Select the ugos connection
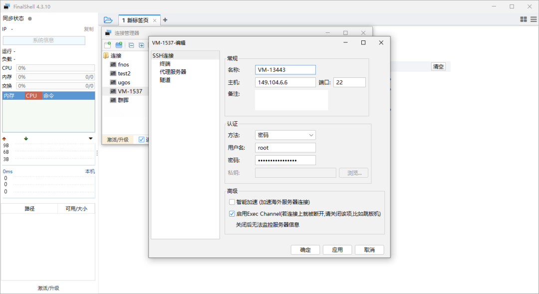The height and width of the screenshot is (294, 539). point(124,82)
